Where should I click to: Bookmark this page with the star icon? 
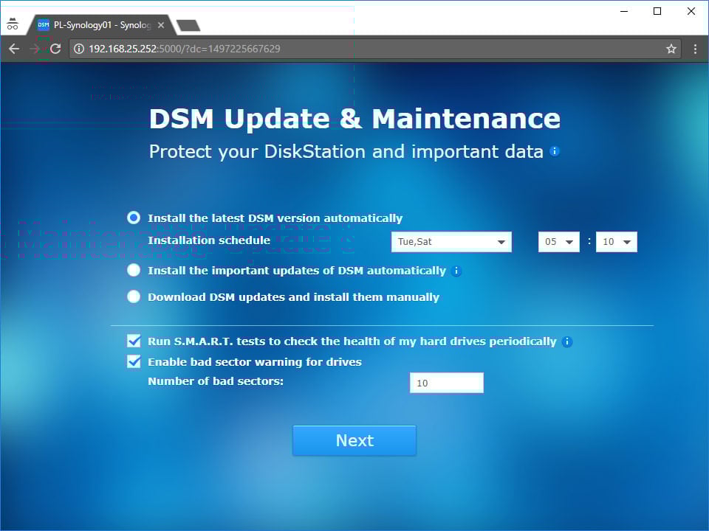click(671, 49)
